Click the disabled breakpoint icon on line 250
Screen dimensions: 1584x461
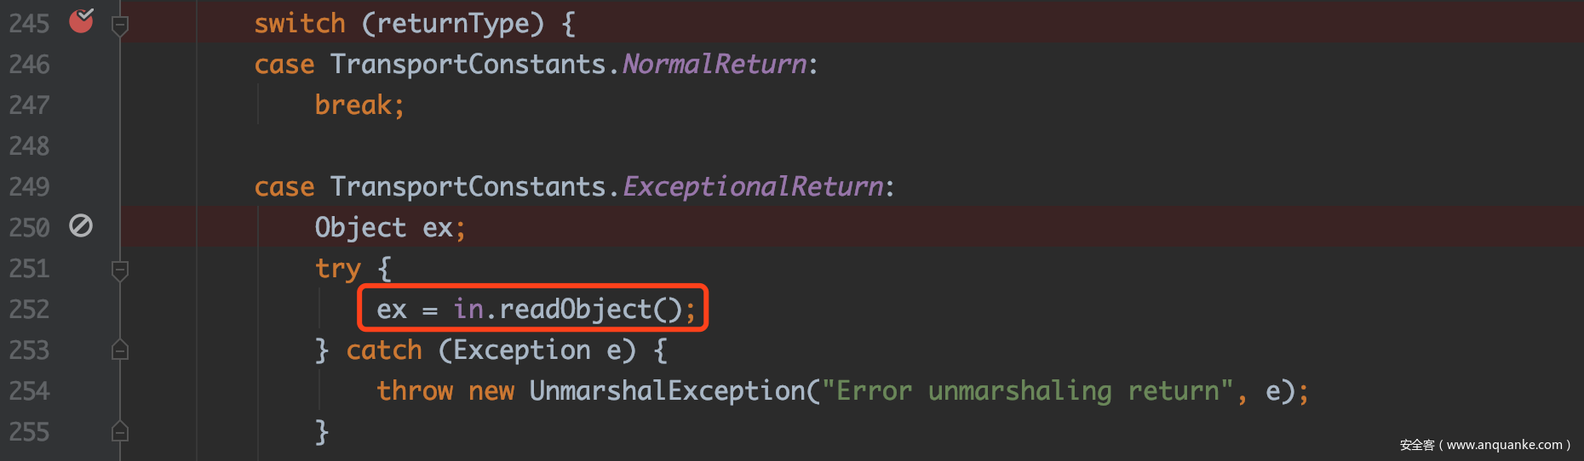coord(81,226)
